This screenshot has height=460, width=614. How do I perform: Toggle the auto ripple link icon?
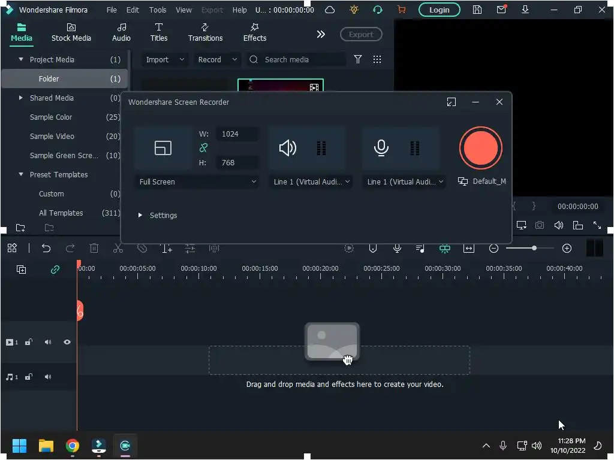coord(55,269)
